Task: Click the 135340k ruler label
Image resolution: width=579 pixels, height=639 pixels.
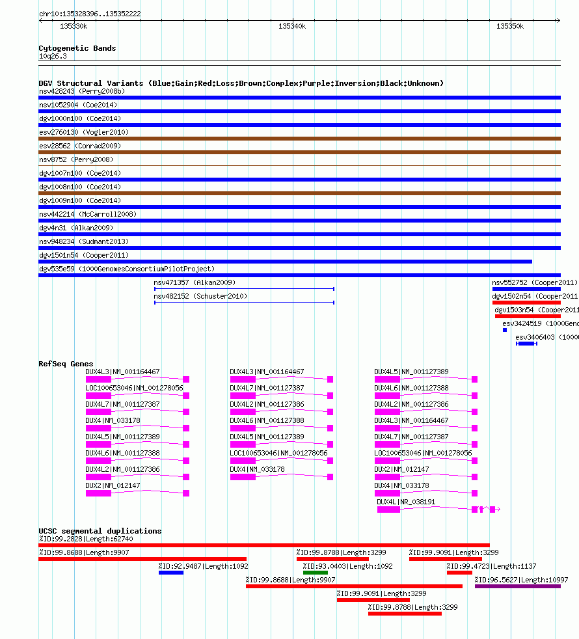Action: 292,26
